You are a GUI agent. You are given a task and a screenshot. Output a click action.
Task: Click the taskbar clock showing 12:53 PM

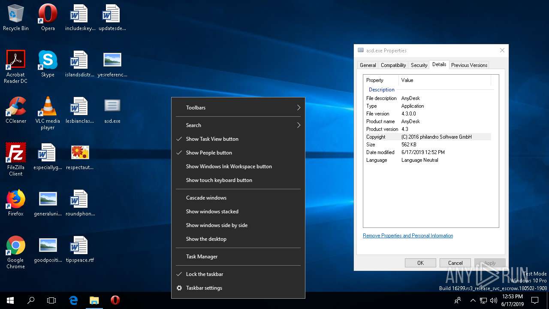click(x=513, y=300)
